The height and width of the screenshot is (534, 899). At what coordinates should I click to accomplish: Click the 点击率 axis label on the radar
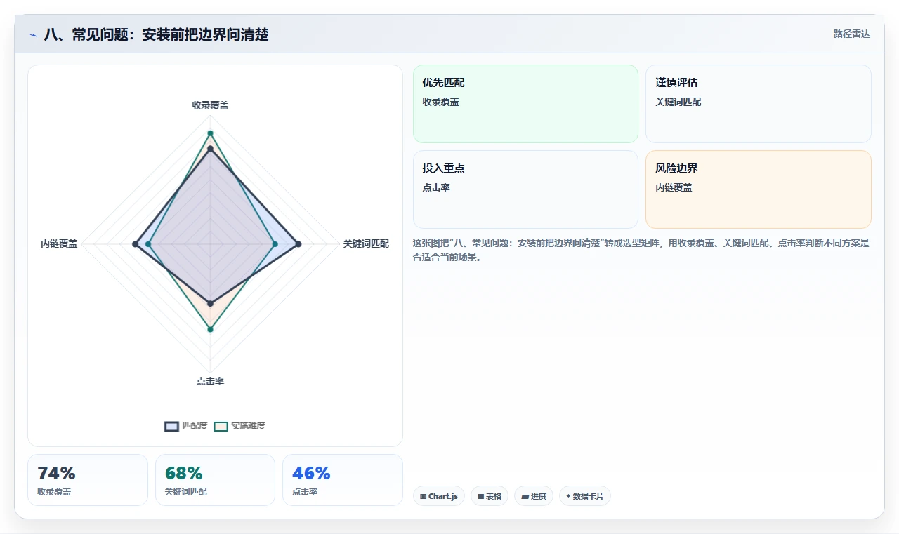[210, 381]
